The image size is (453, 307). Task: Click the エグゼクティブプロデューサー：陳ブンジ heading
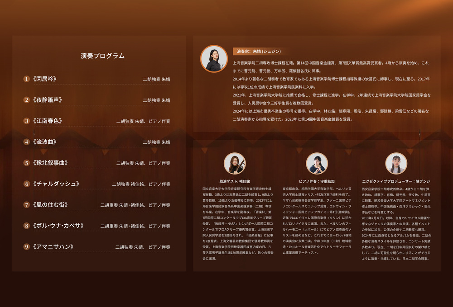396,181
